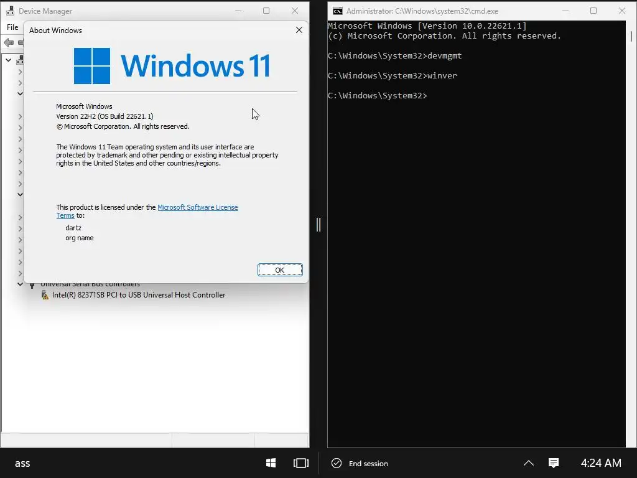
Task: Click the licensed user name 'dartz'
Action: pyautogui.click(x=73, y=228)
